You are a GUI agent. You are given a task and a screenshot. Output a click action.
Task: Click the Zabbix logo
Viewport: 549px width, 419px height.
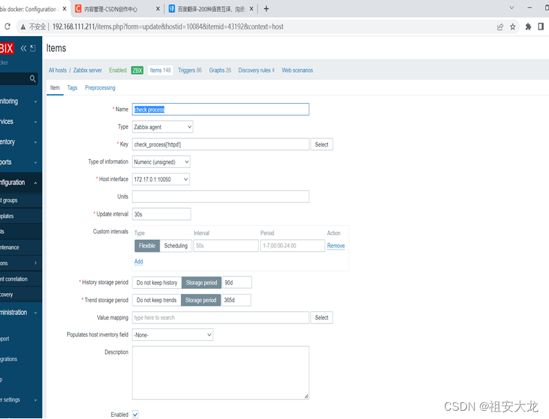[7, 48]
